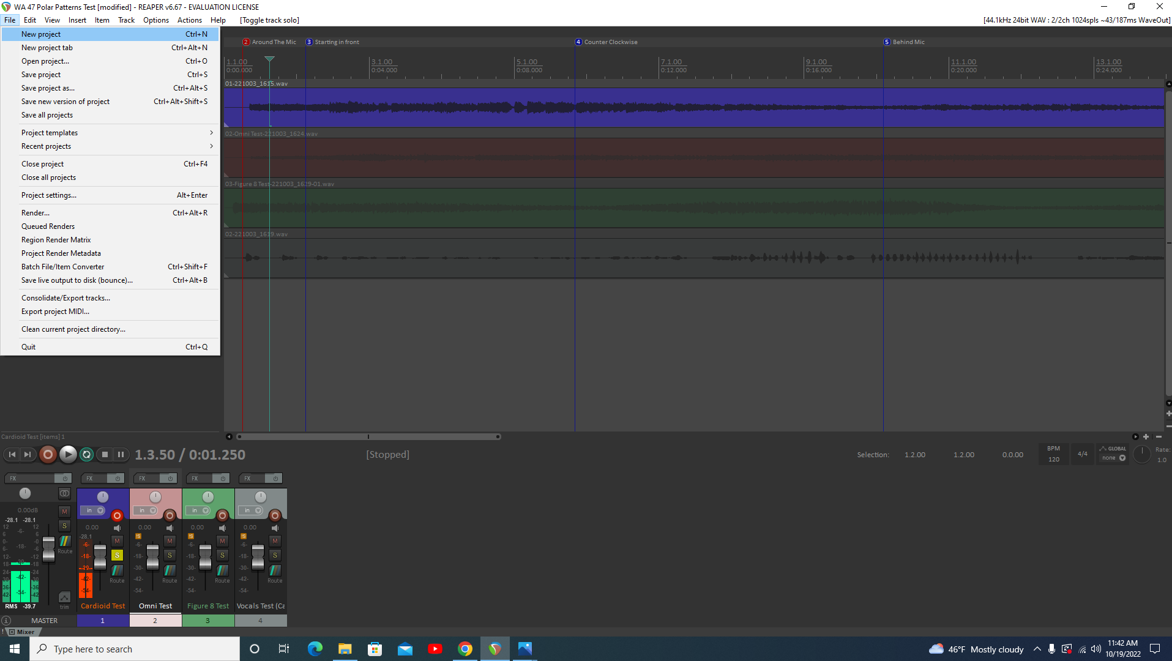
Task: Select Consolidate/Export tracks... entry
Action: pos(110,298)
